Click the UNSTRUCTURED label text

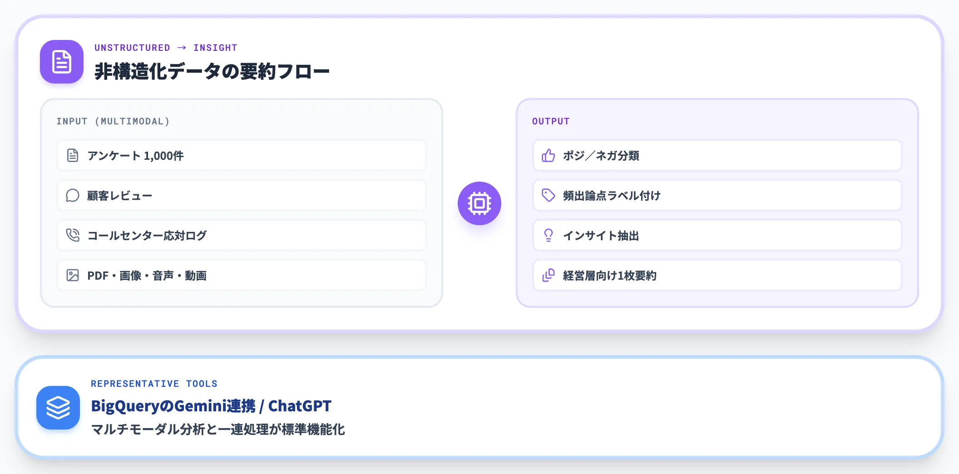(132, 48)
